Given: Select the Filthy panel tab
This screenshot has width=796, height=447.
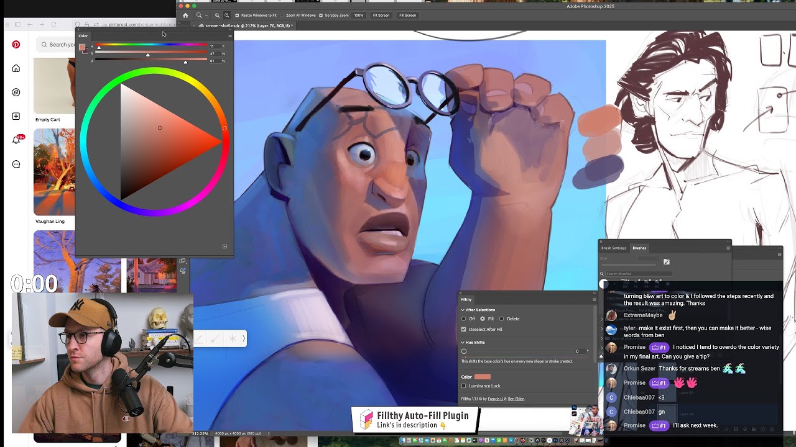Looking at the screenshot, I should tap(466, 299).
